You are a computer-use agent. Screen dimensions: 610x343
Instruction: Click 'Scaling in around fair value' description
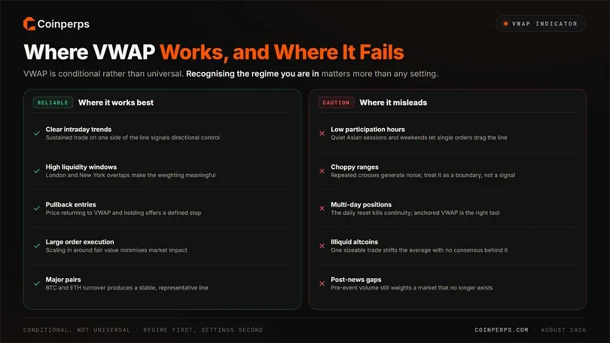(117, 250)
